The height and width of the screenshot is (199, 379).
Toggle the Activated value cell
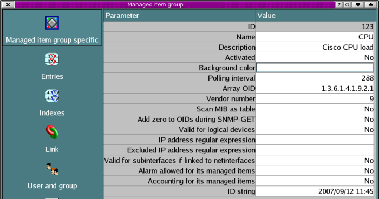coord(315,57)
